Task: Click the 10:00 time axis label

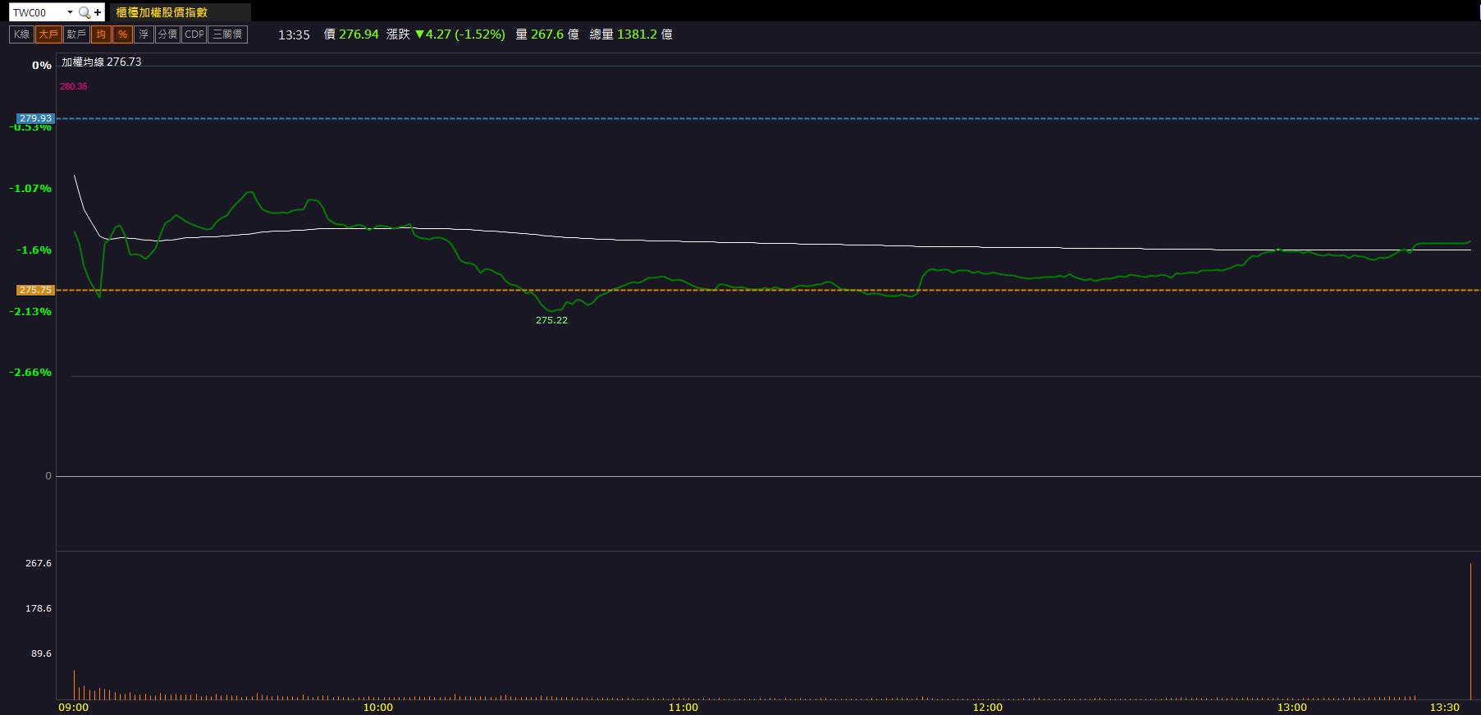Action: point(378,708)
